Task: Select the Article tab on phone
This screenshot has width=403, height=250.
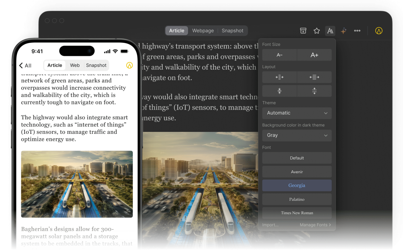Action: (55, 66)
